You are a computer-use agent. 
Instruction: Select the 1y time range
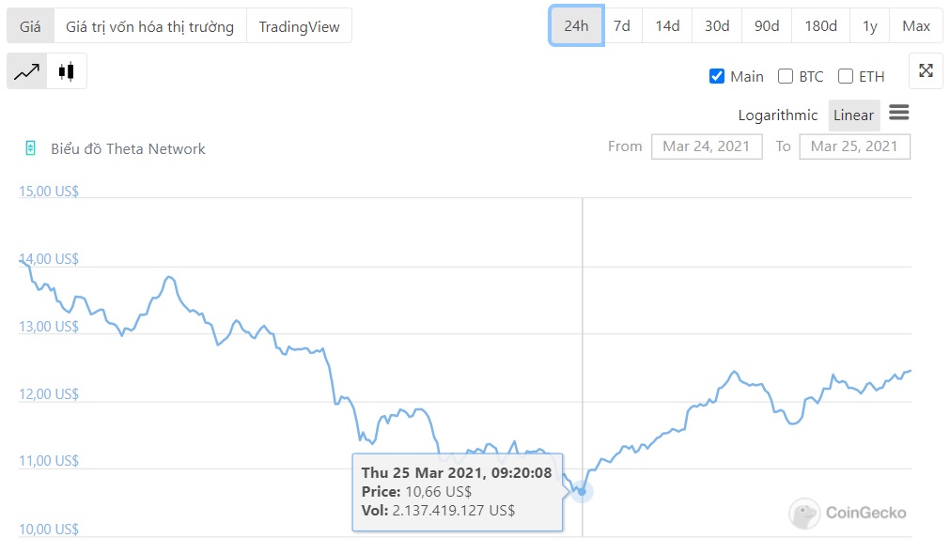click(x=869, y=25)
